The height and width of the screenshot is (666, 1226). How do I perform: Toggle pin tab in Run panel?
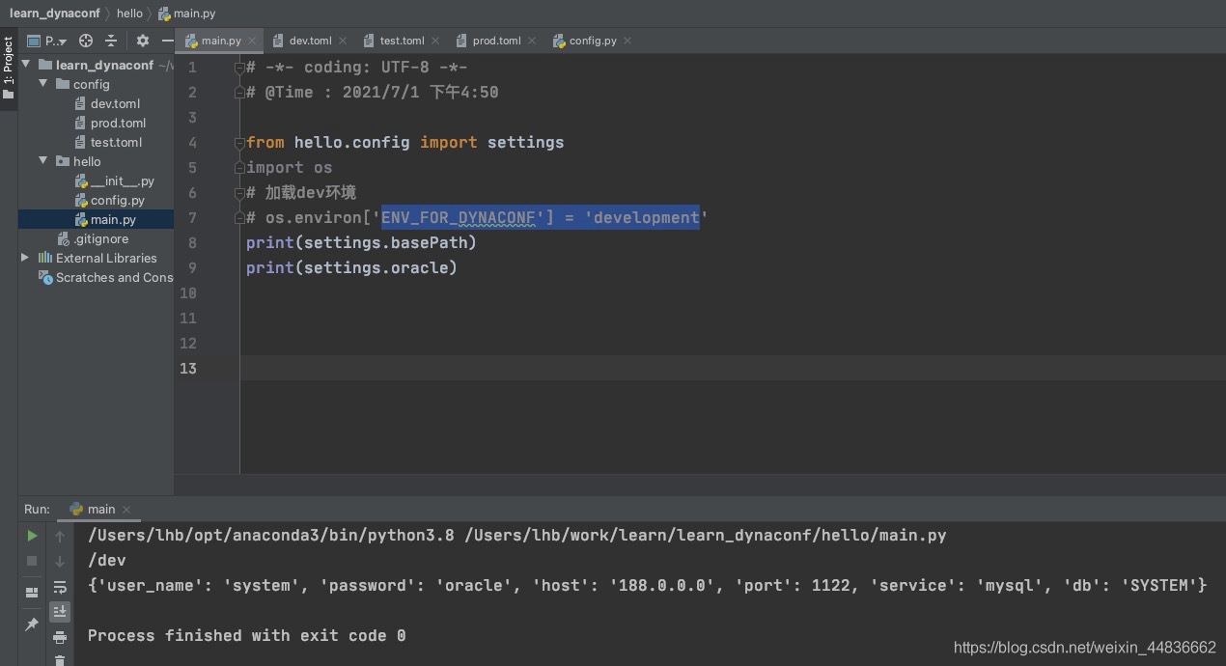coord(32,624)
